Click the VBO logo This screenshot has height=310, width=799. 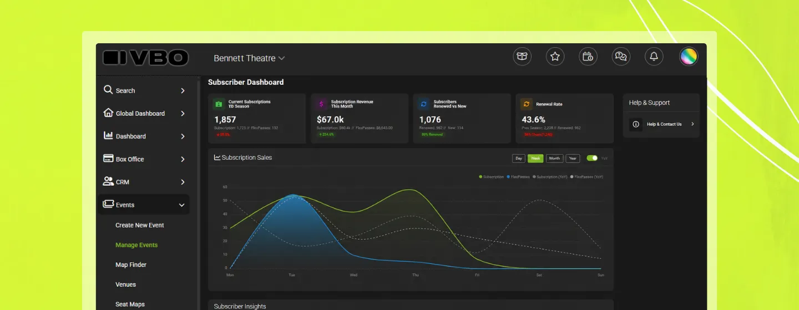pos(146,58)
